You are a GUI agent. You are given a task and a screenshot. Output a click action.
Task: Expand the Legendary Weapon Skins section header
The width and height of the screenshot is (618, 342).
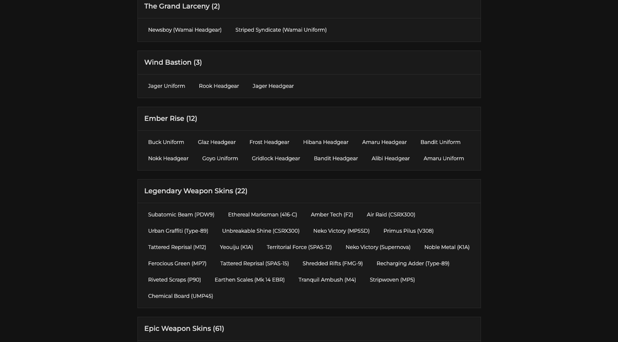pos(309,191)
